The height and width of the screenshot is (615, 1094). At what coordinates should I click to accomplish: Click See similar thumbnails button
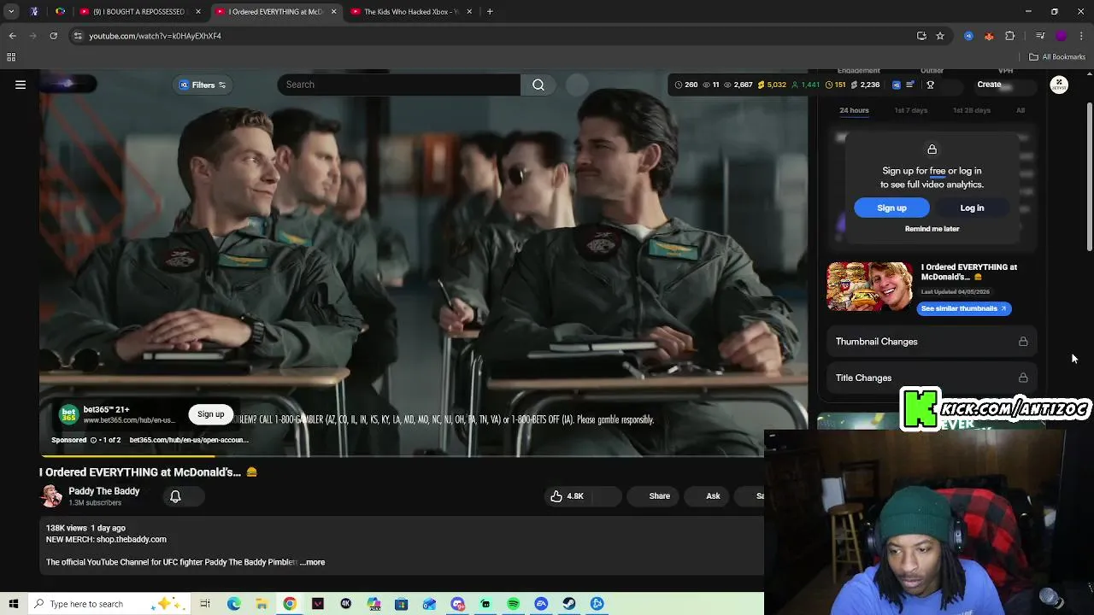tap(963, 308)
